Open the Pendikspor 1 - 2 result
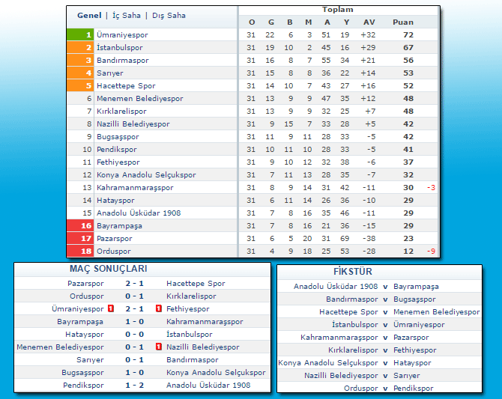The width and height of the screenshot is (502, 399). pos(135,386)
